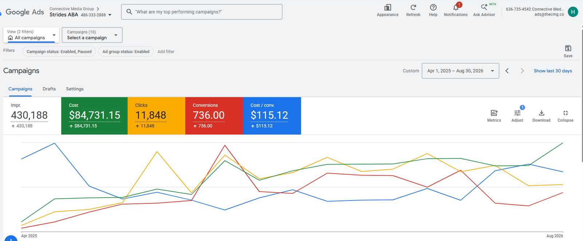Download the chart data
This screenshot has height=241, width=583.
click(541, 113)
